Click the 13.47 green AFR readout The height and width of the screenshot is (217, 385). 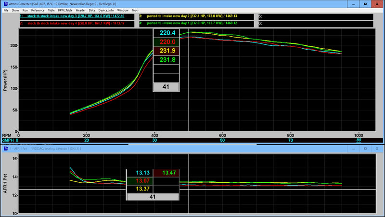coord(169,173)
